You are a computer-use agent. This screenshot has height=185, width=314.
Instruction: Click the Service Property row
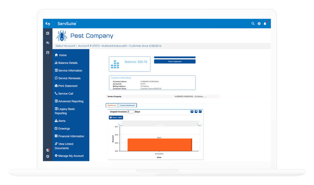[x=162, y=96]
